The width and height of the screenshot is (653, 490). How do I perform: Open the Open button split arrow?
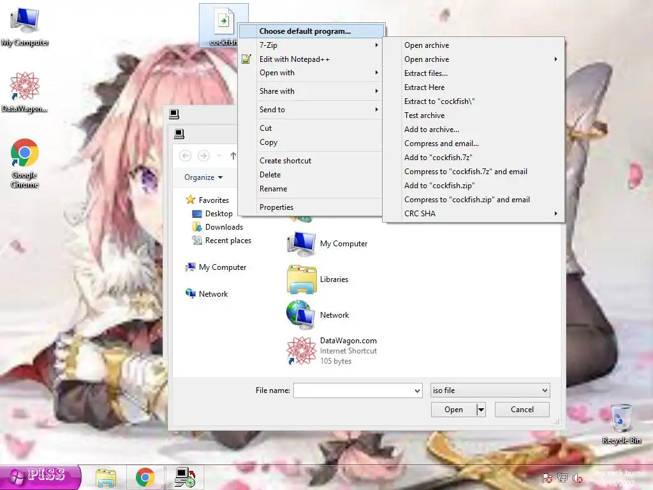(x=481, y=410)
